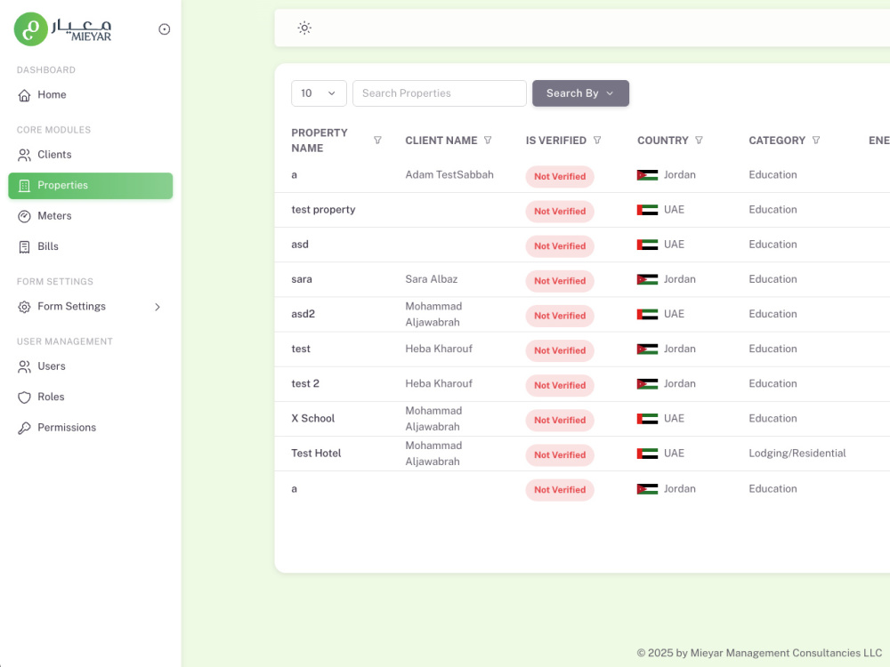Screen dimensions: 890x667
Task: Click UAE flag in asd2 row
Action: click(x=647, y=314)
